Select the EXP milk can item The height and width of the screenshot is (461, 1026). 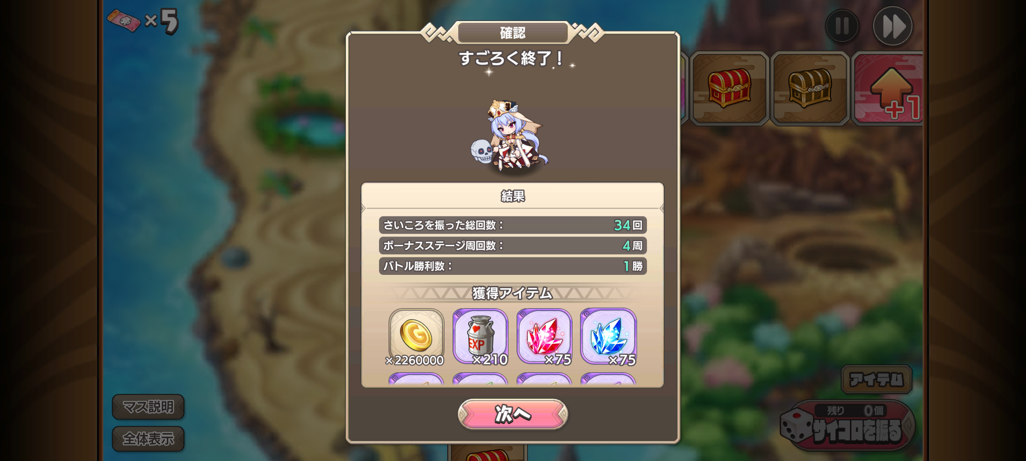point(480,337)
